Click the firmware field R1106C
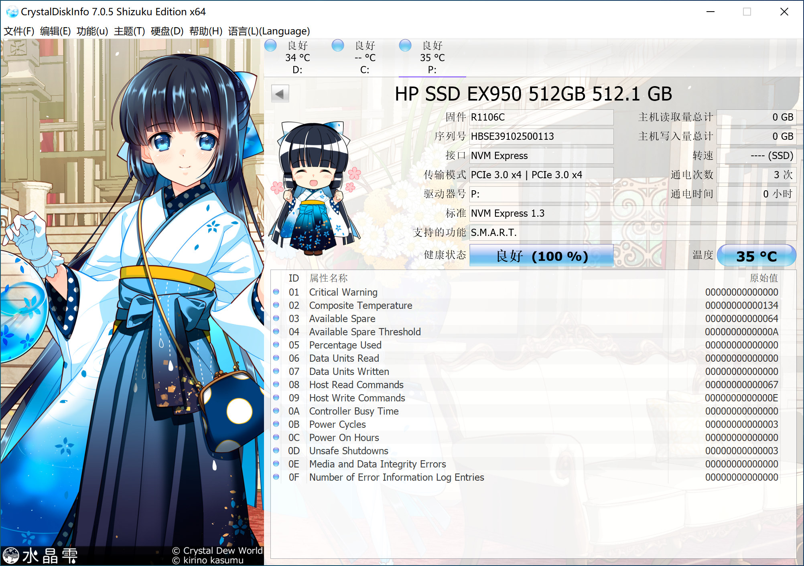This screenshot has height=566, width=804. click(x=541, y=117)
